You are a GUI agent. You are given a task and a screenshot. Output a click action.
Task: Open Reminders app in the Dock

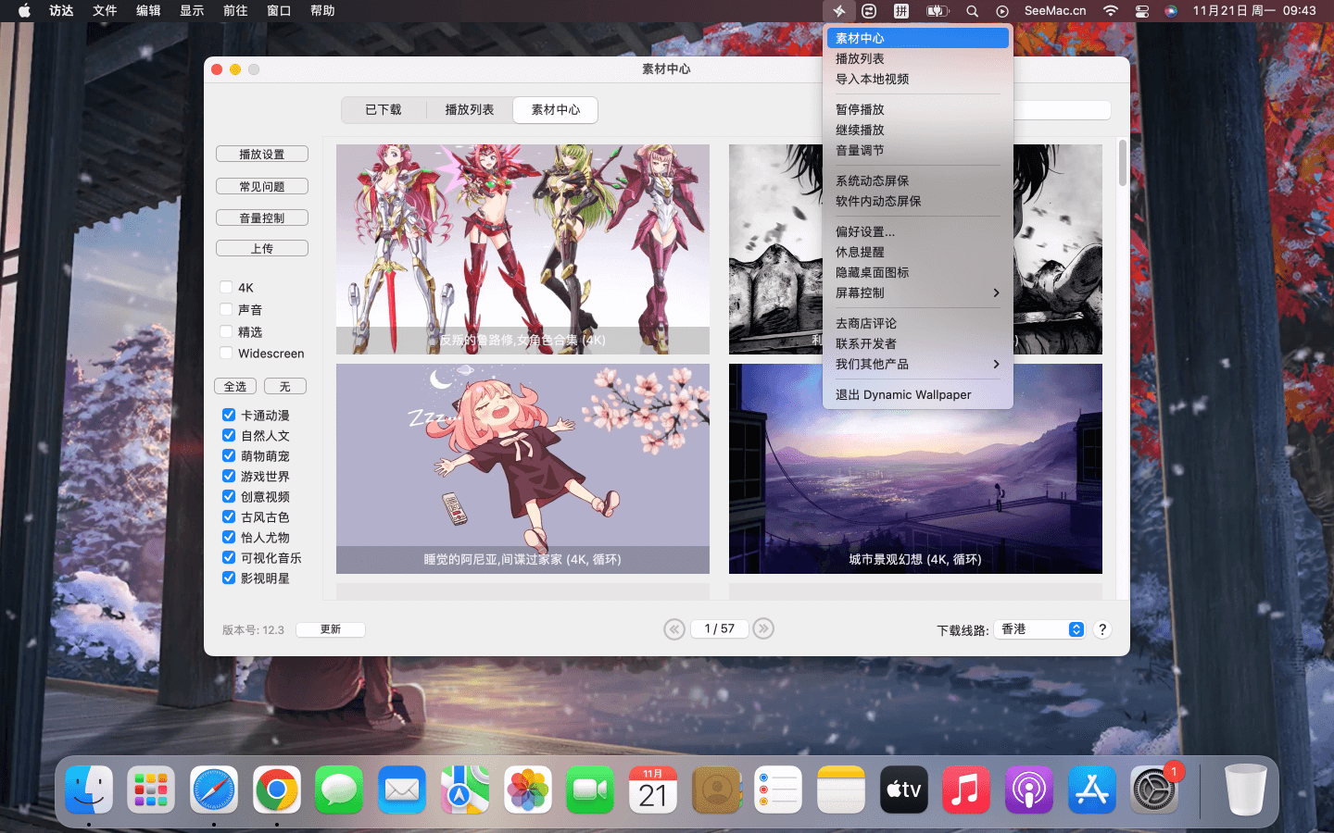[778, 789]
